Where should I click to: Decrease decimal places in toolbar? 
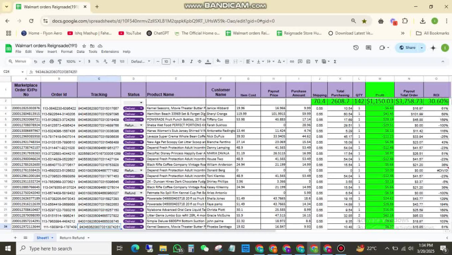[105, 61]
